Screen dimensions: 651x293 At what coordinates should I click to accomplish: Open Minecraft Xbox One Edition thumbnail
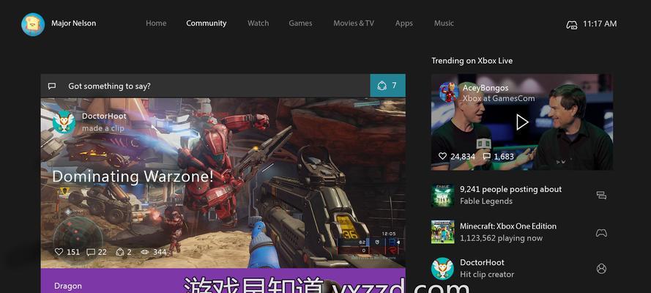[442, 232]
